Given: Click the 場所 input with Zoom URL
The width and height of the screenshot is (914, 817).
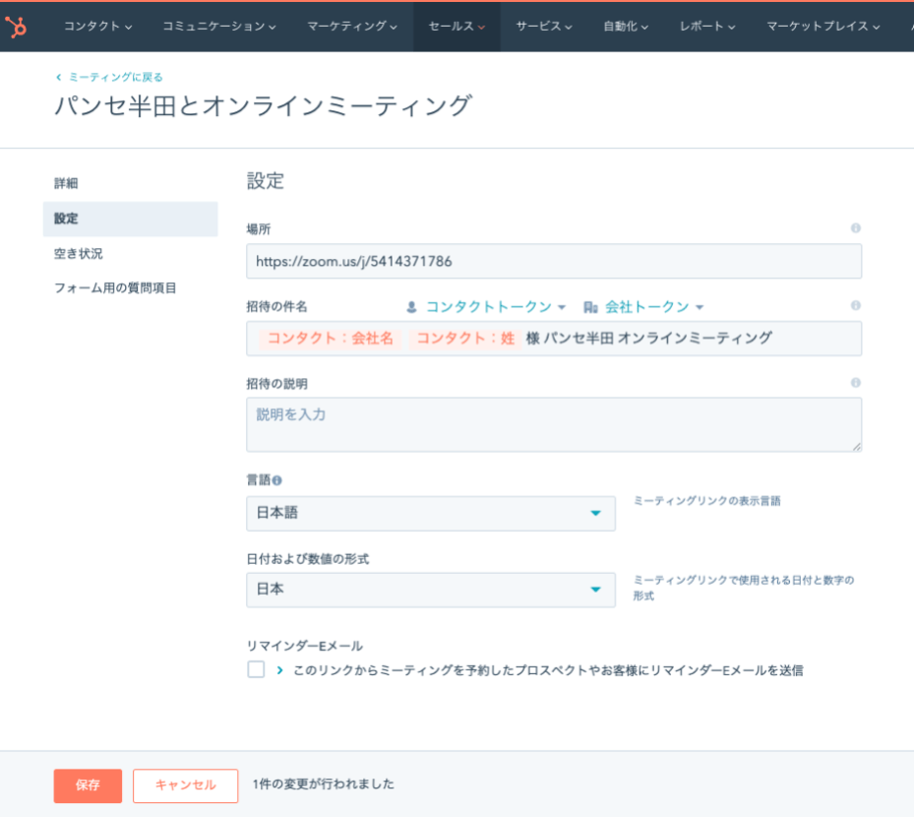Looking at the screenshot, I should pos(553,262).
